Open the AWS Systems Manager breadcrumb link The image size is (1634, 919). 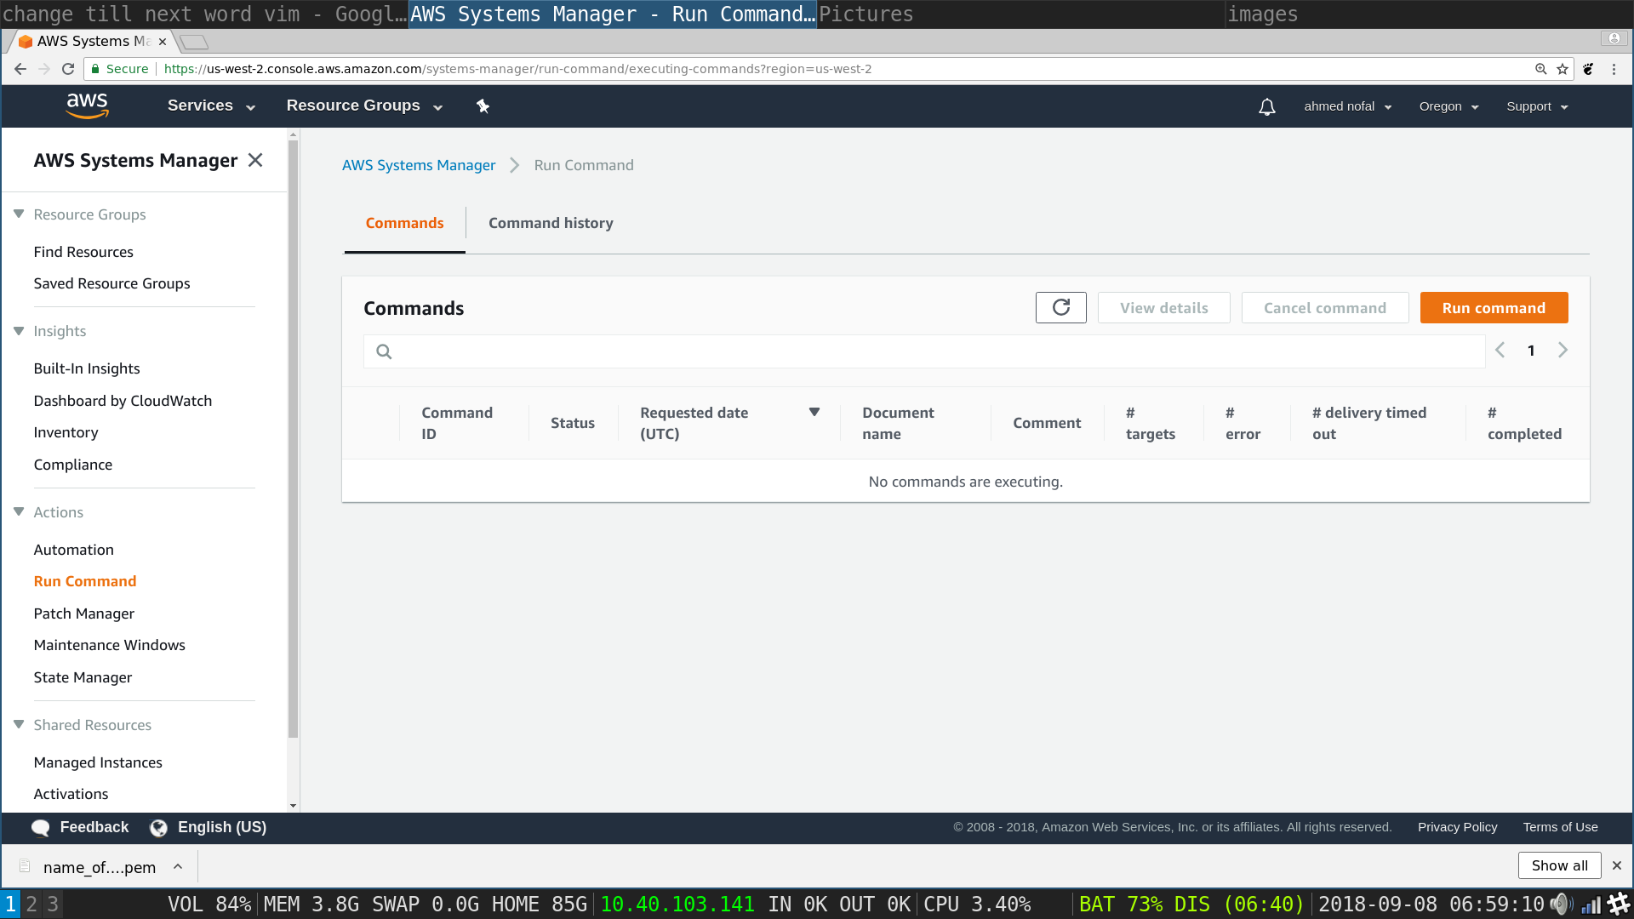(418, 165)
